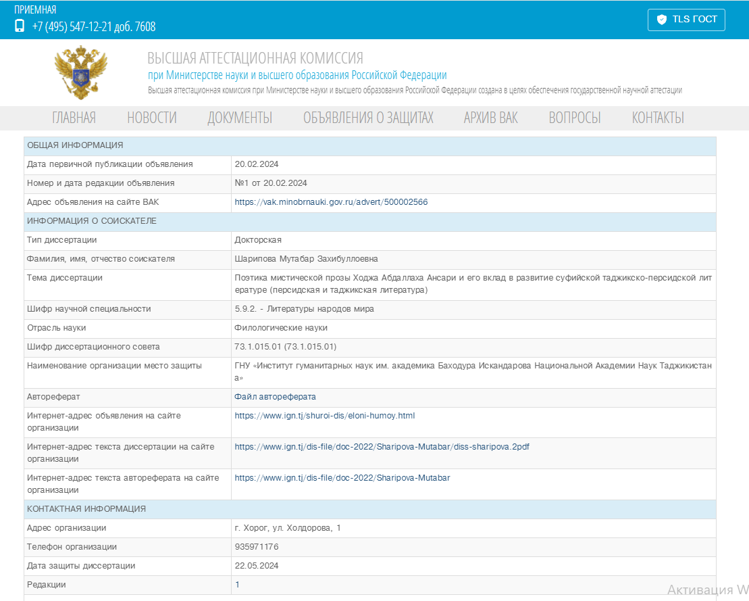Click the value Филологические науки
Screen dimensions: 749x601
[x=281, y=328]
